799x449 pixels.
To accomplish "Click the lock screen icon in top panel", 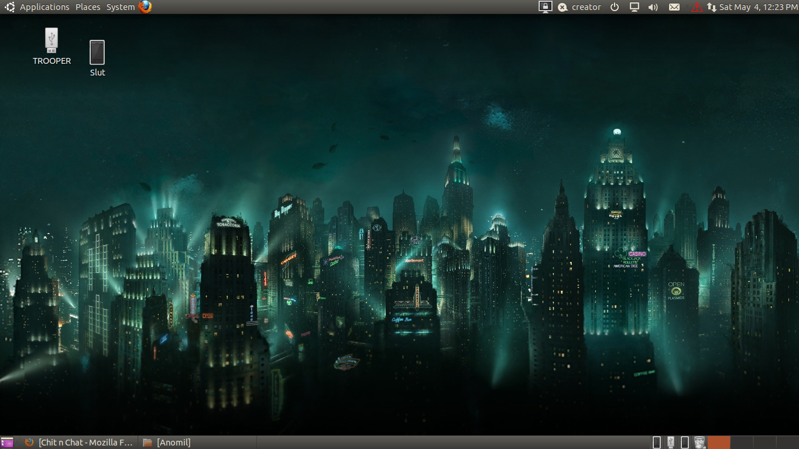I will click(545, 7).
